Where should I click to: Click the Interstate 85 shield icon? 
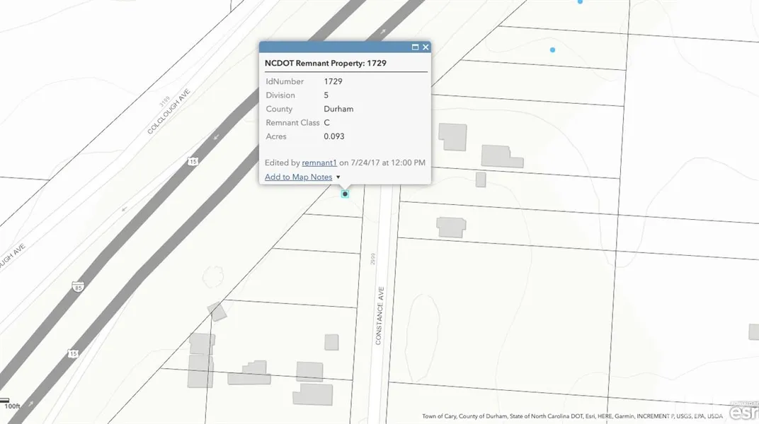point(76,287)
